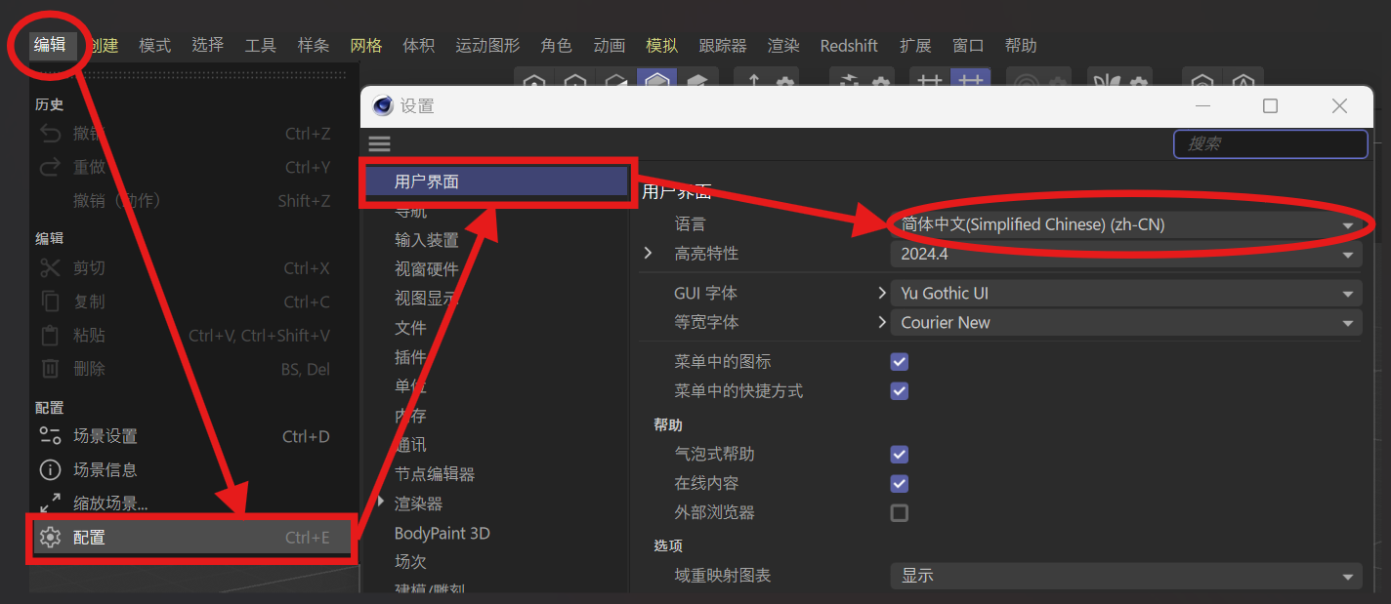Click the 搜索 search field

(1270, 143)
